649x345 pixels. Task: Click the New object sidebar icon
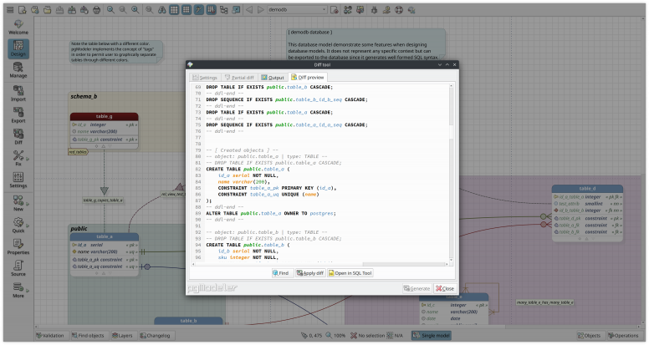[x=18, y=203]
